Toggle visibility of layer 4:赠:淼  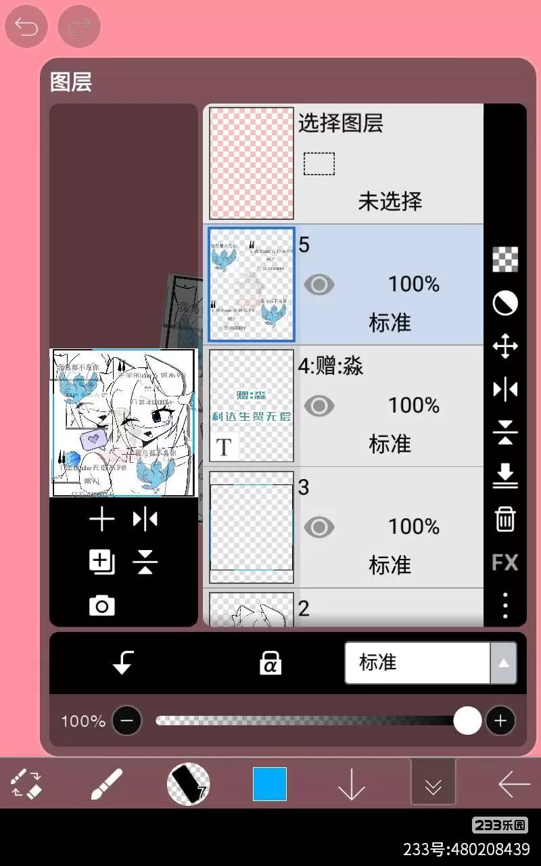[x=319, y=406]
